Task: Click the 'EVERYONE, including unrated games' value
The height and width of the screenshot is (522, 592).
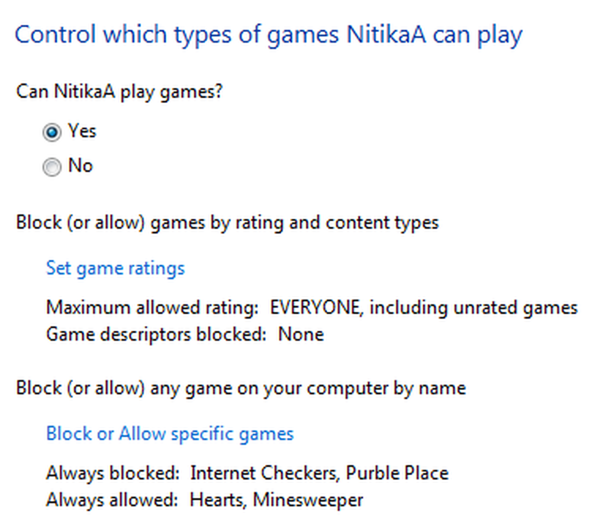Action: point(424,308)
